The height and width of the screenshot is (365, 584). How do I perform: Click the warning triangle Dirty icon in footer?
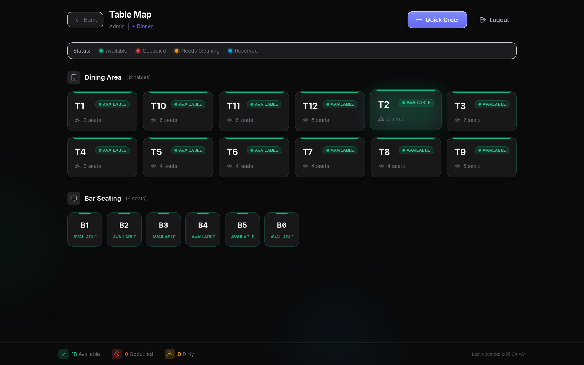(170, 354)
